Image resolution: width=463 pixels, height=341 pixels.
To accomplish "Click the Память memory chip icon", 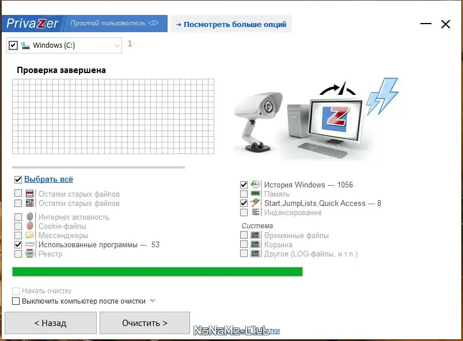I will point(255,194).
